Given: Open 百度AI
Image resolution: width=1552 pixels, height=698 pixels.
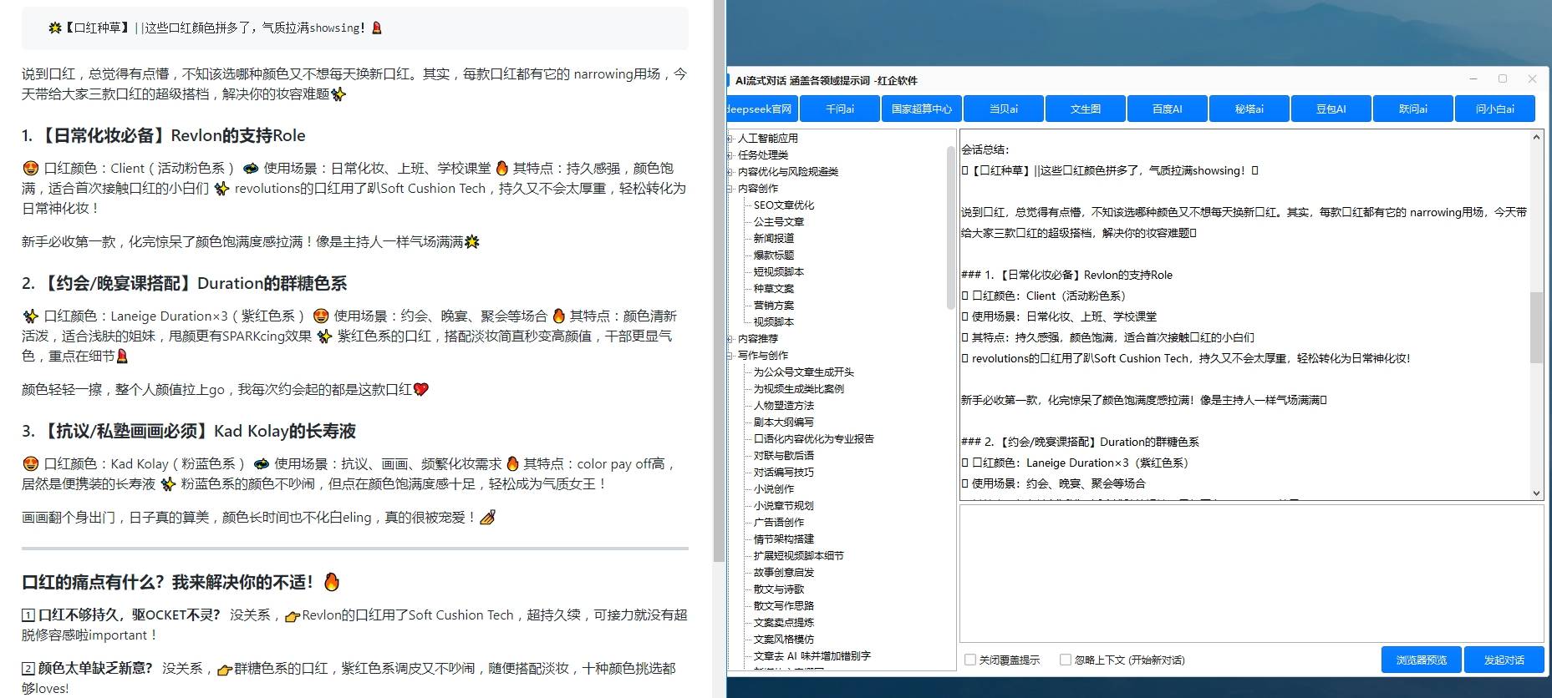Looking at the screenshot, I should pos(1168,109).
